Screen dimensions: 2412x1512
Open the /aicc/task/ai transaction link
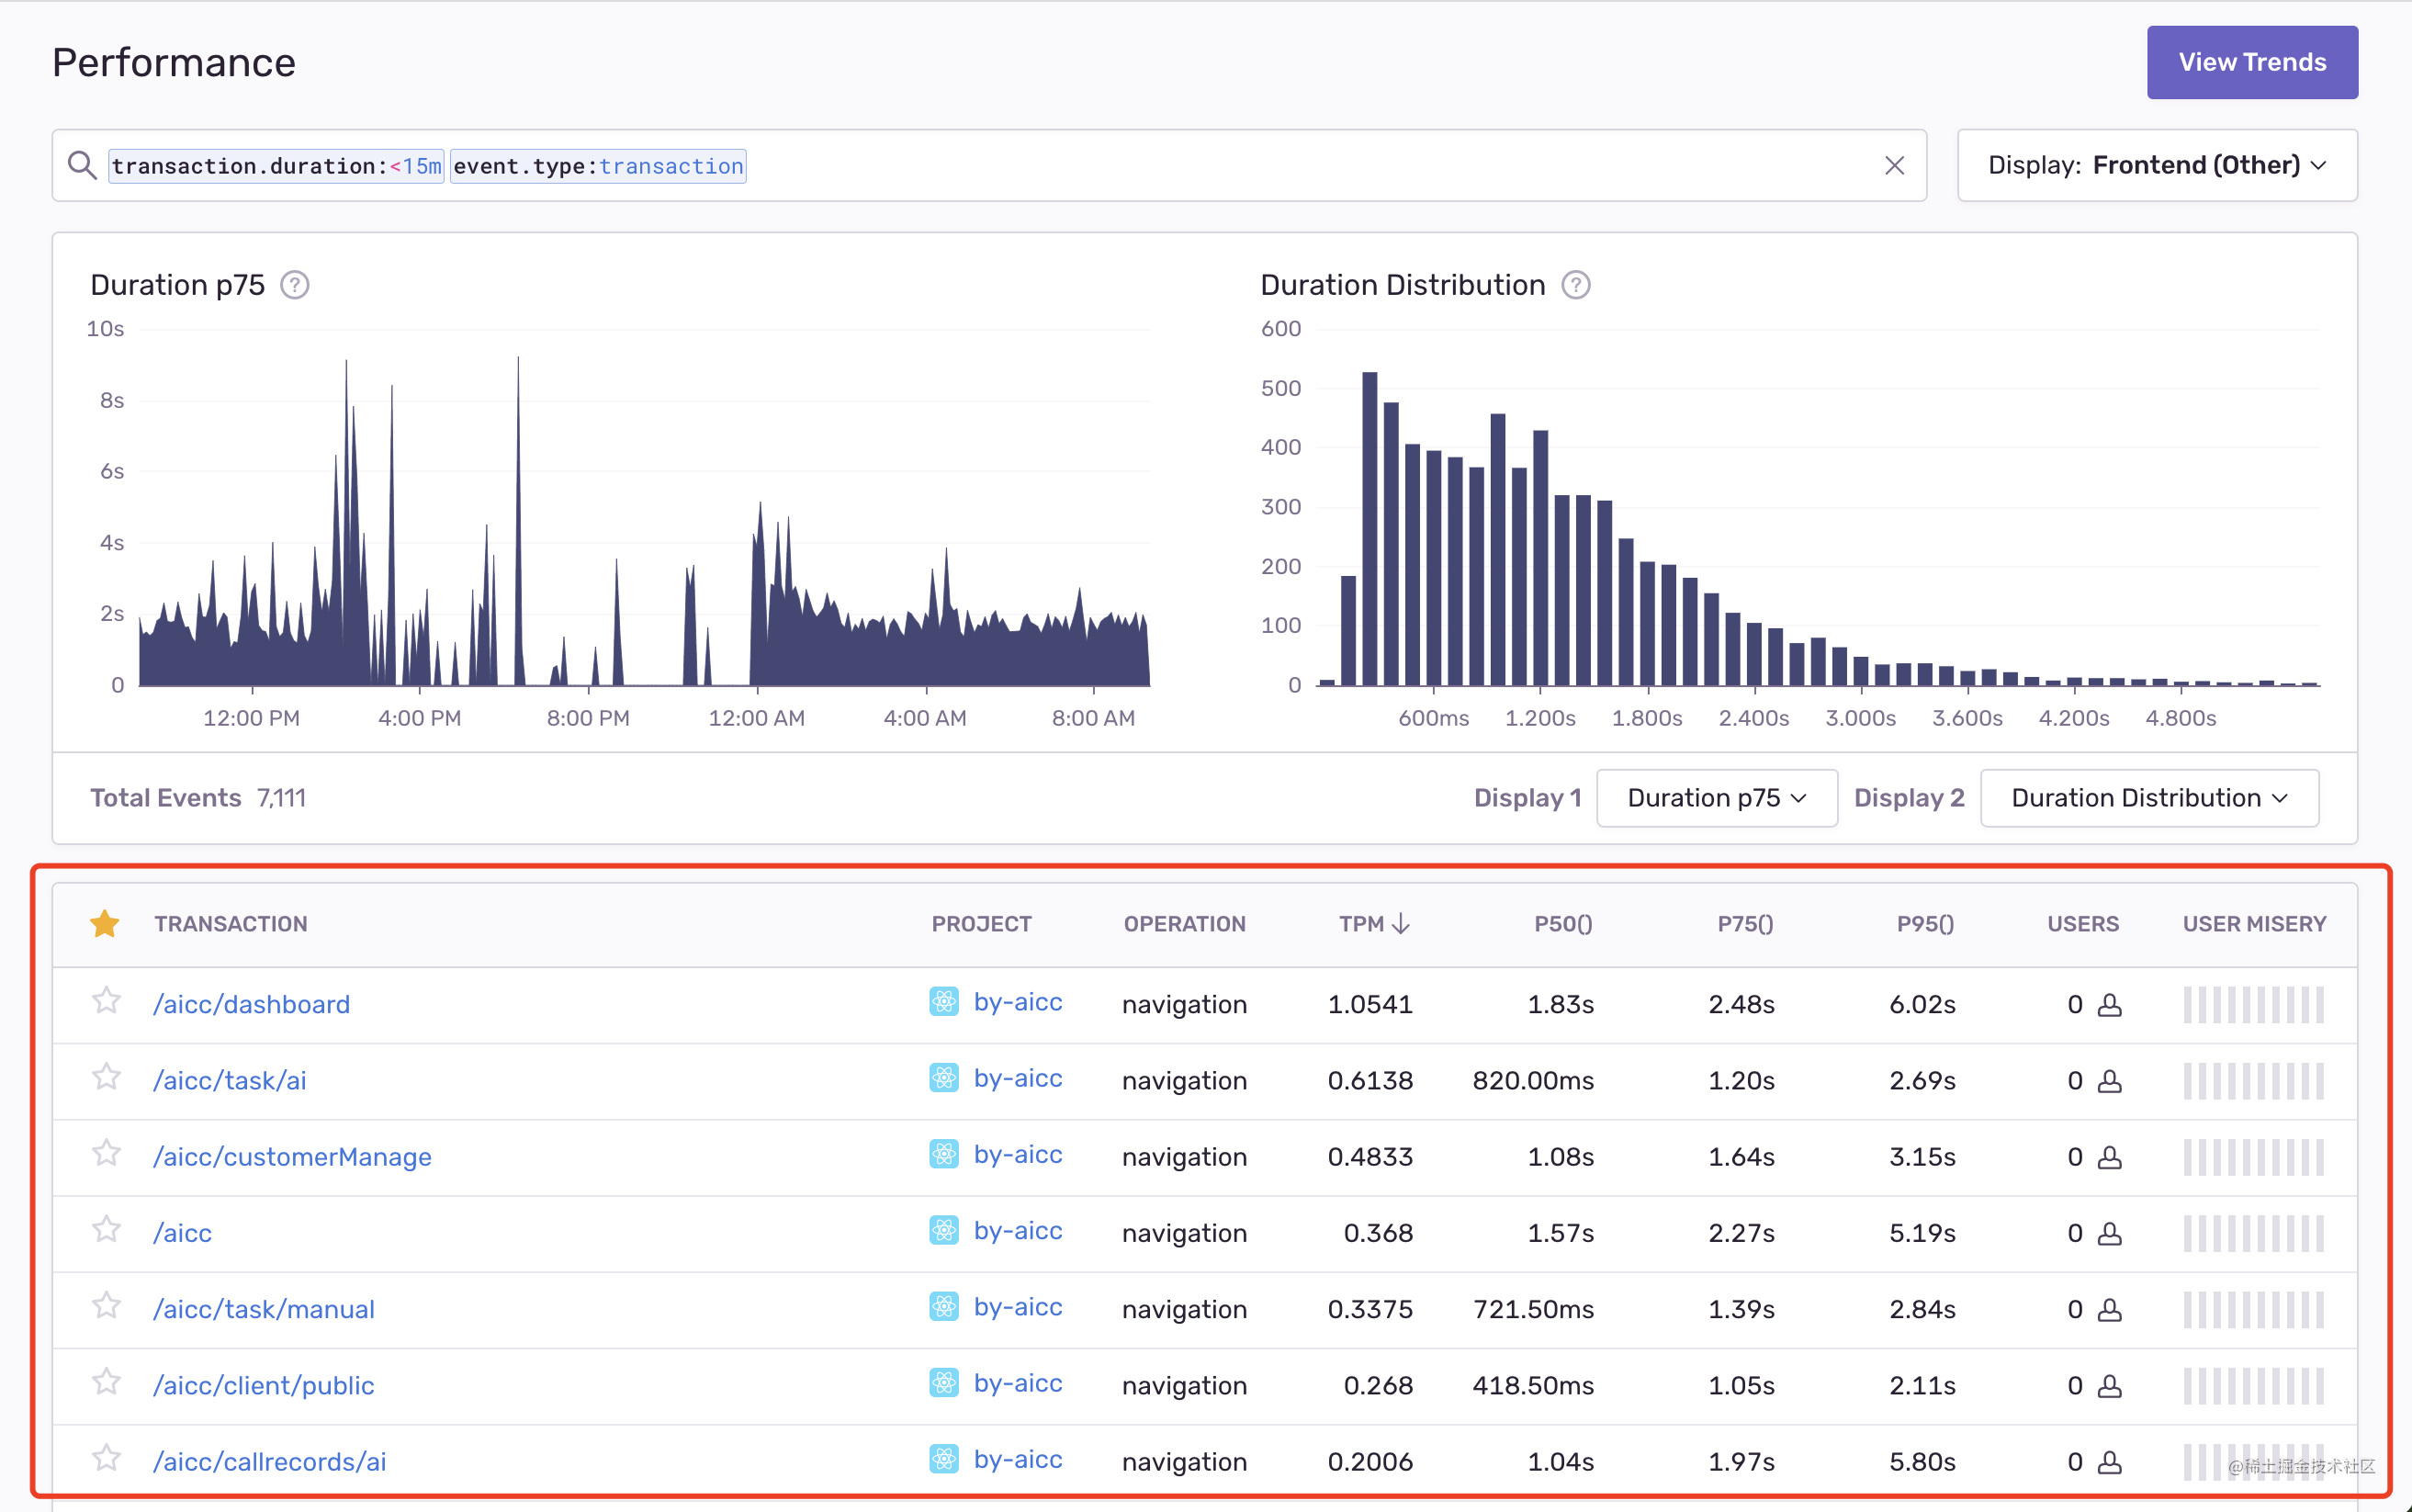click(230, 1080)
